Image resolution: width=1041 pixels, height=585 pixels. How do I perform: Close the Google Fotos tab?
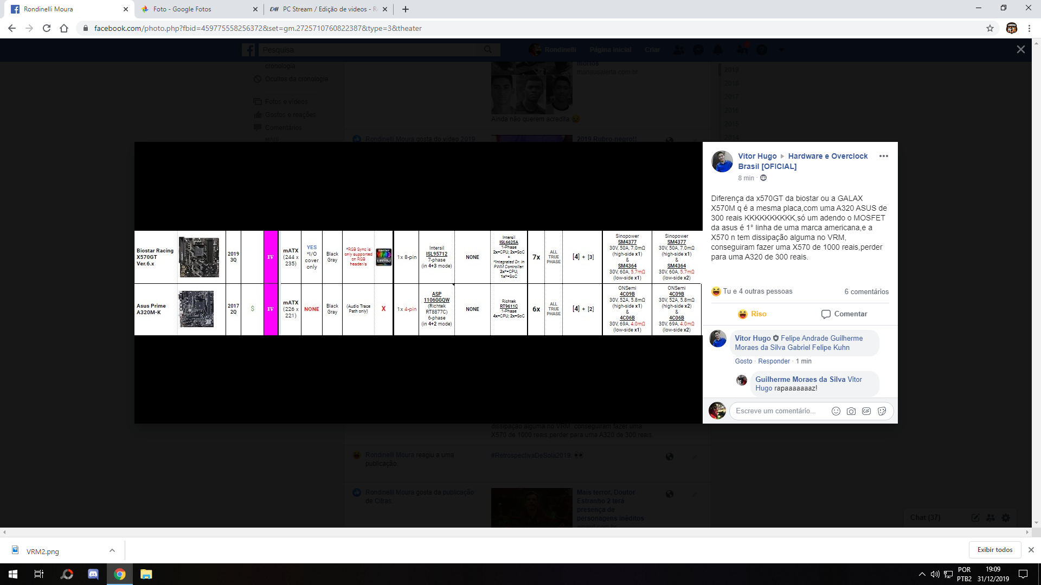tap(255, 9)
